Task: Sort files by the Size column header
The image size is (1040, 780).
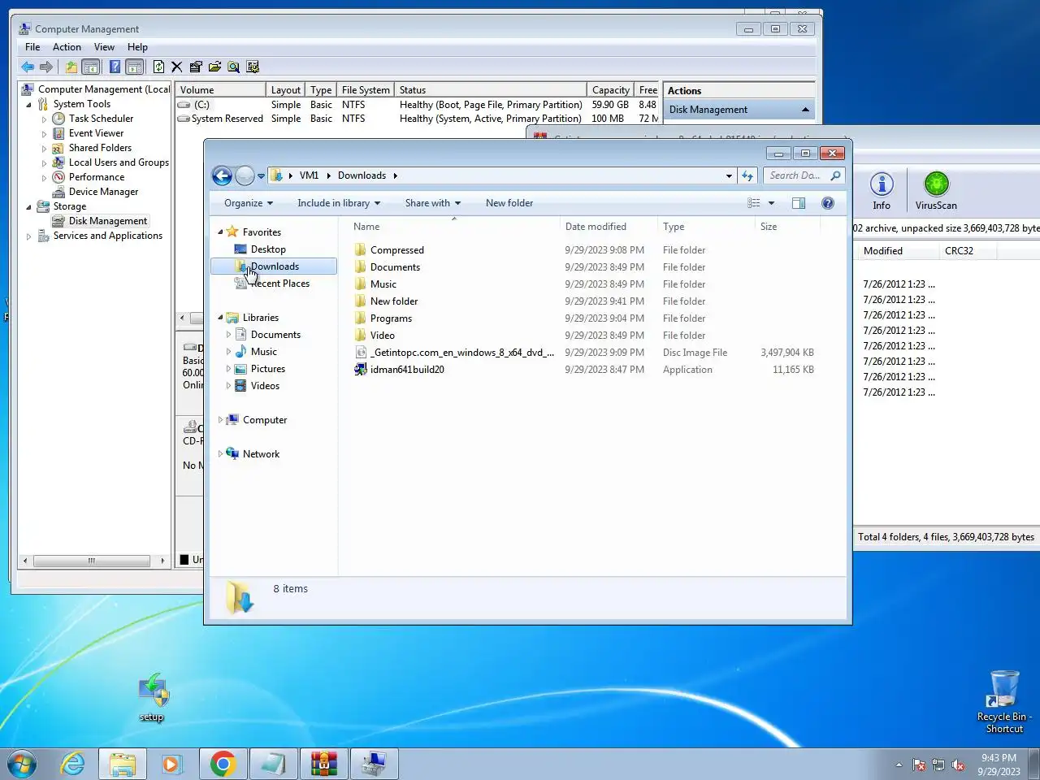Action: (x=786, y=227)
